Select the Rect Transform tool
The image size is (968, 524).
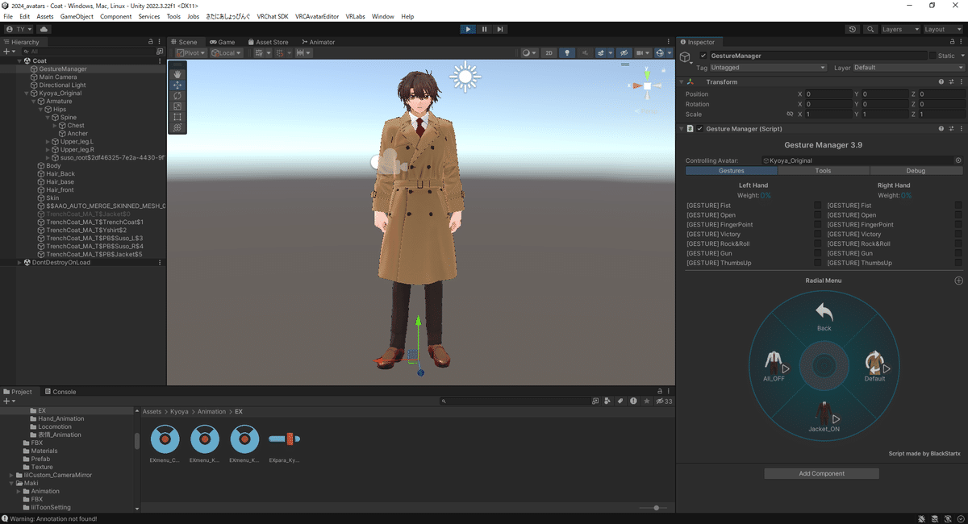pyautogui.click(x=178, y=117)
